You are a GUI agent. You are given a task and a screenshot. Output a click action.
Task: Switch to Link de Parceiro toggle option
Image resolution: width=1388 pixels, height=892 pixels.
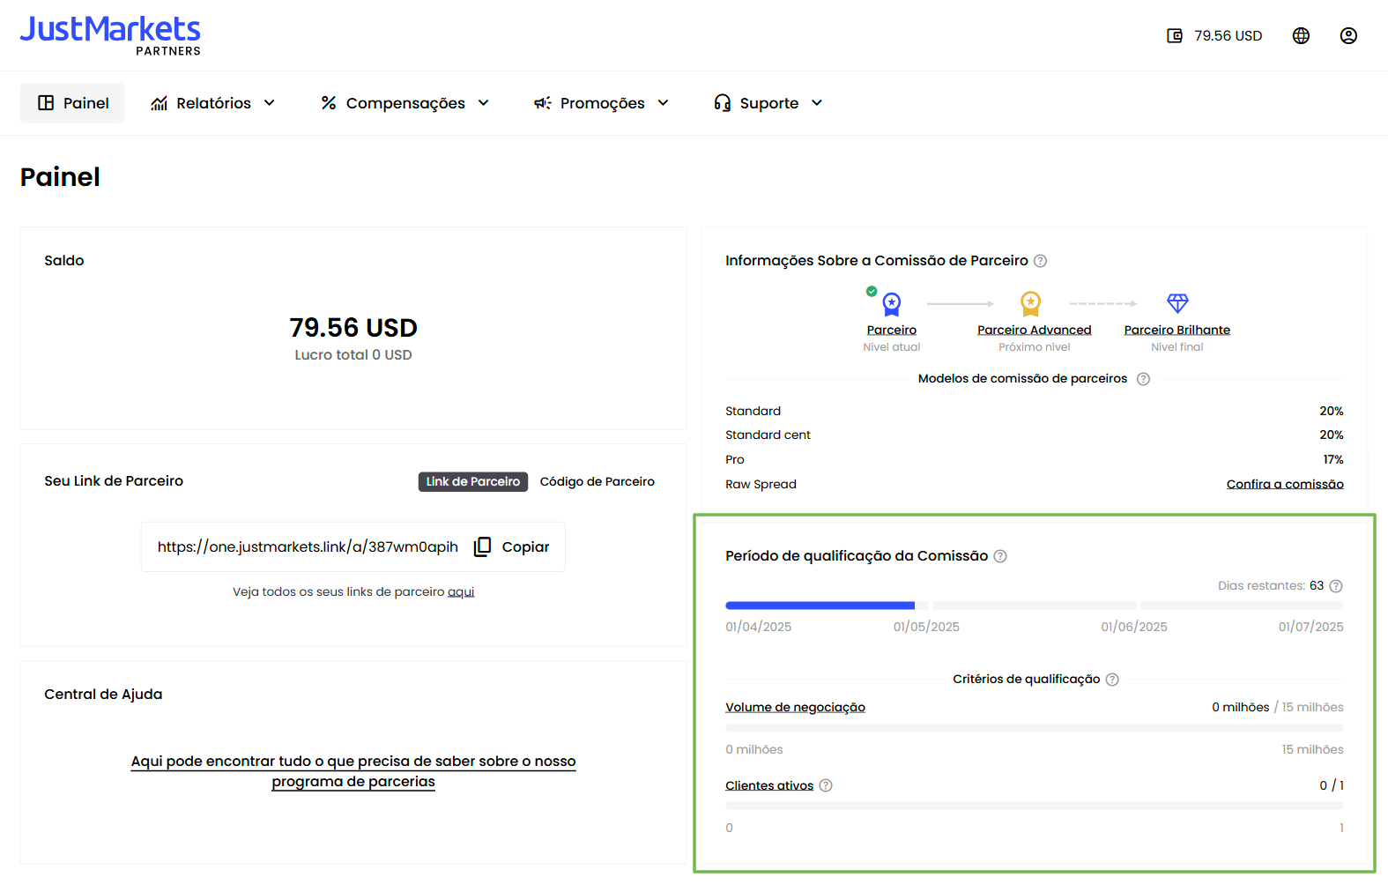pos(473,481)
